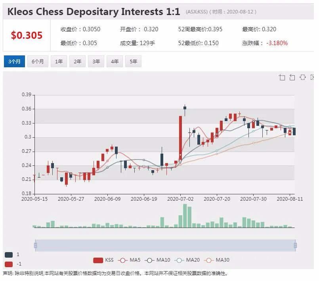
Task: Click the 2020-05-15 x-axis date label
Action: pyautogui.click(x=34, y=199)
